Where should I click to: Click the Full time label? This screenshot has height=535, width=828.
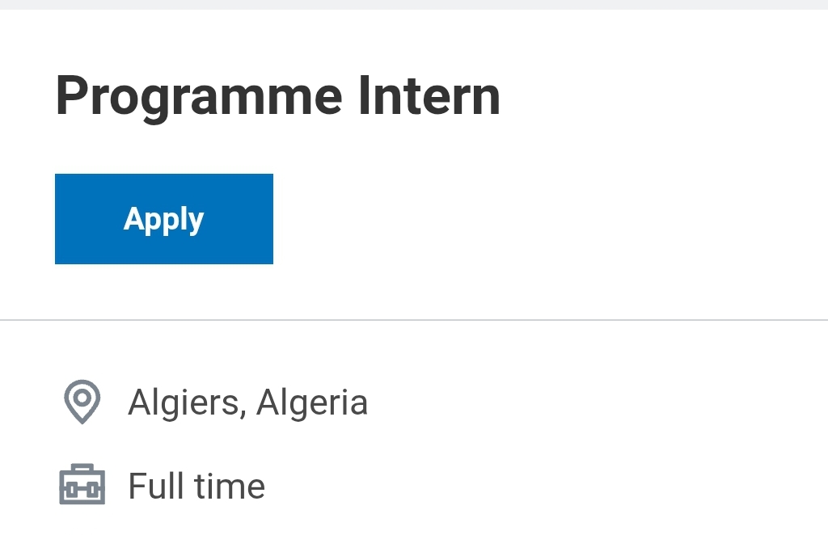coord(196,486)
